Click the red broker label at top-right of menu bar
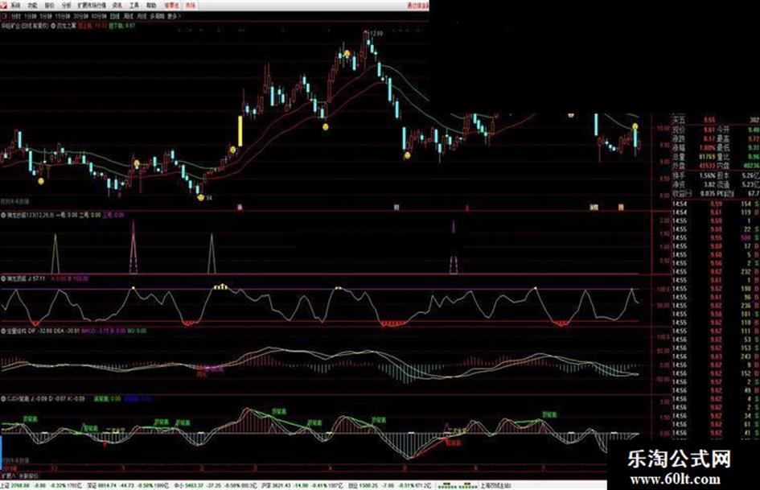 (x=417, y=6)
